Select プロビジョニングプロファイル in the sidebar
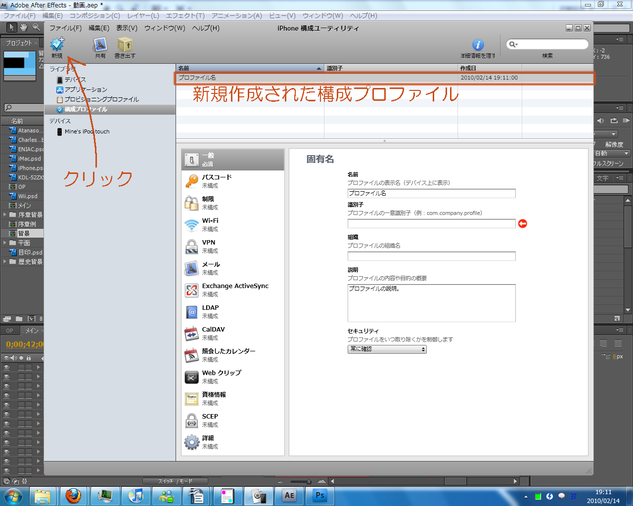Image resolution: width=633 pixels, height=506 pixels. coord(101,99)
